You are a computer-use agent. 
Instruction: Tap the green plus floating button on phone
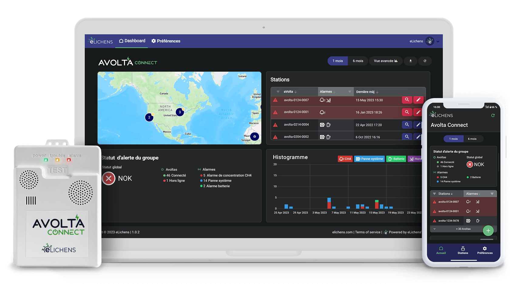tap(488, 231)
